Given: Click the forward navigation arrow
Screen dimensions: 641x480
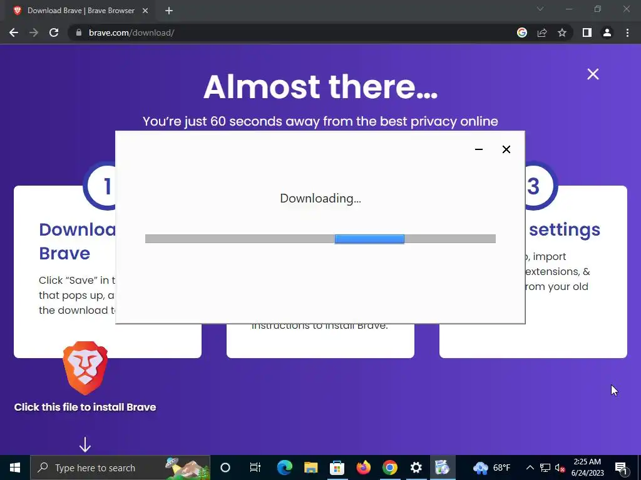Looking at the screenshot, I should [x=34, y=32].
